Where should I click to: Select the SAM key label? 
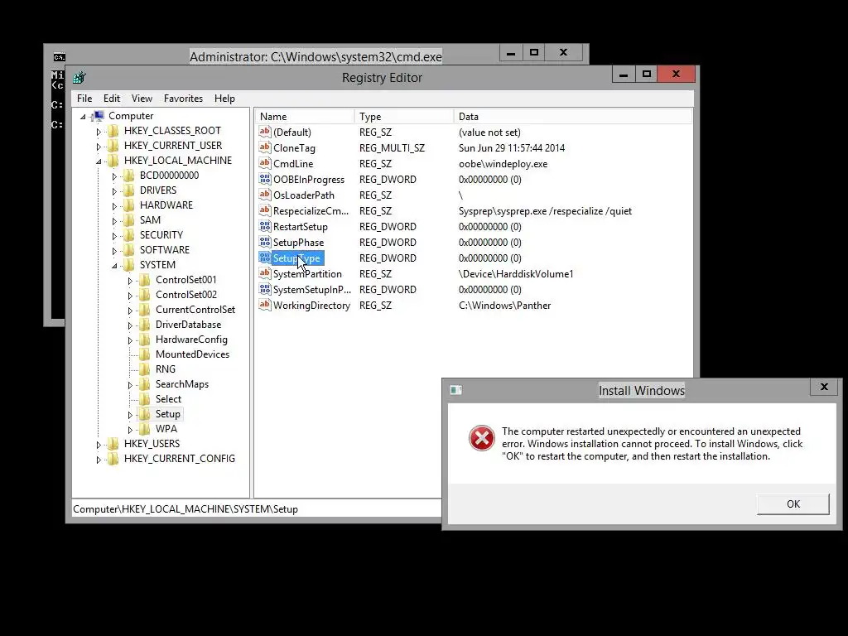pyautogui.click(x=150, y=220)
